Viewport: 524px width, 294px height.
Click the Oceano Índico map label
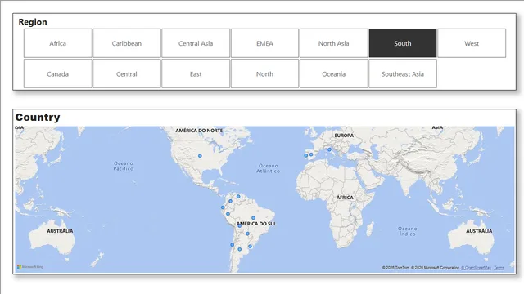408,231
